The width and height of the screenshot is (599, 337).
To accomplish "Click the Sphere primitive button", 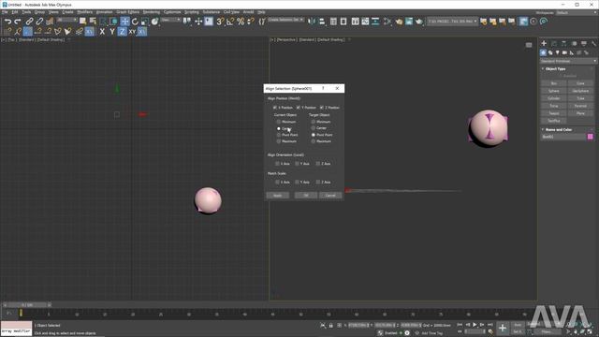I will click(554, 91).
